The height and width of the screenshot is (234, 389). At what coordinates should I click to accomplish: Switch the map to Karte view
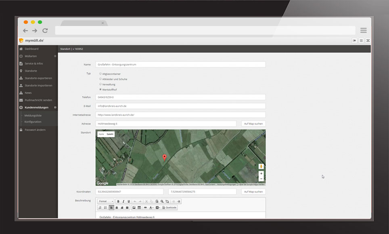tap(101, 134)
